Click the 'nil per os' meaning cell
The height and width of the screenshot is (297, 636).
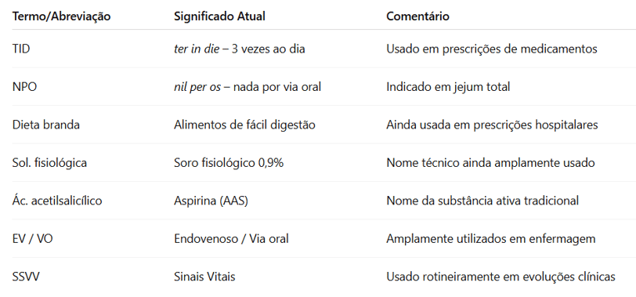tap(248, 86)
